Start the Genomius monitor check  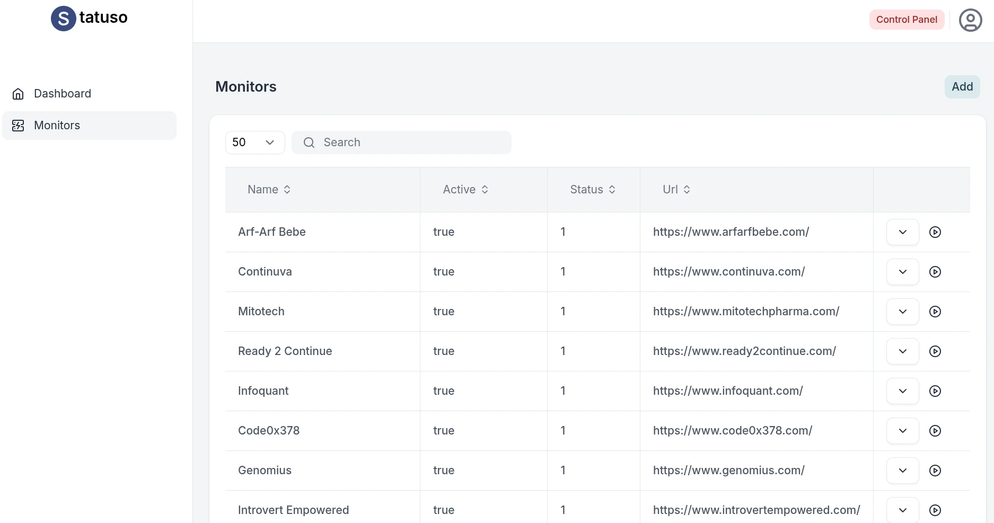tap(935, 471)
